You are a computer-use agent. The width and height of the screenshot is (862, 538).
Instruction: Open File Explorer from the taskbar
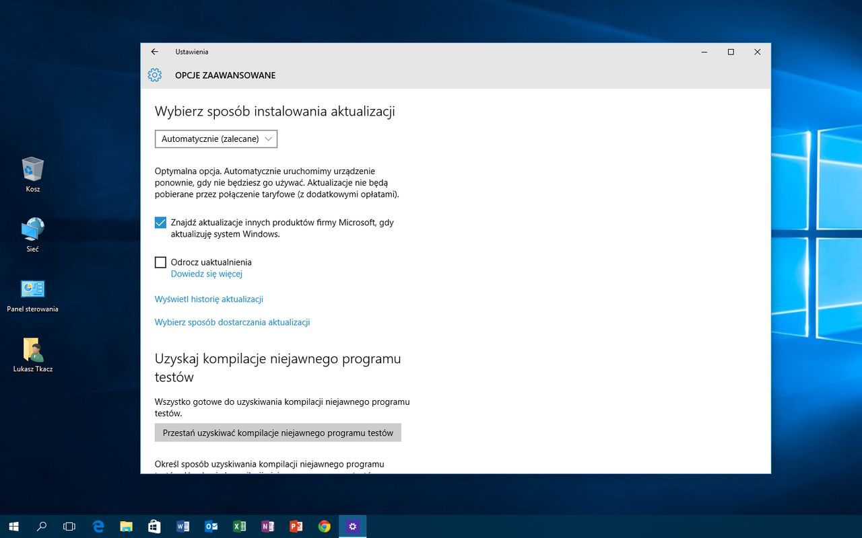(x=126, y=527)
